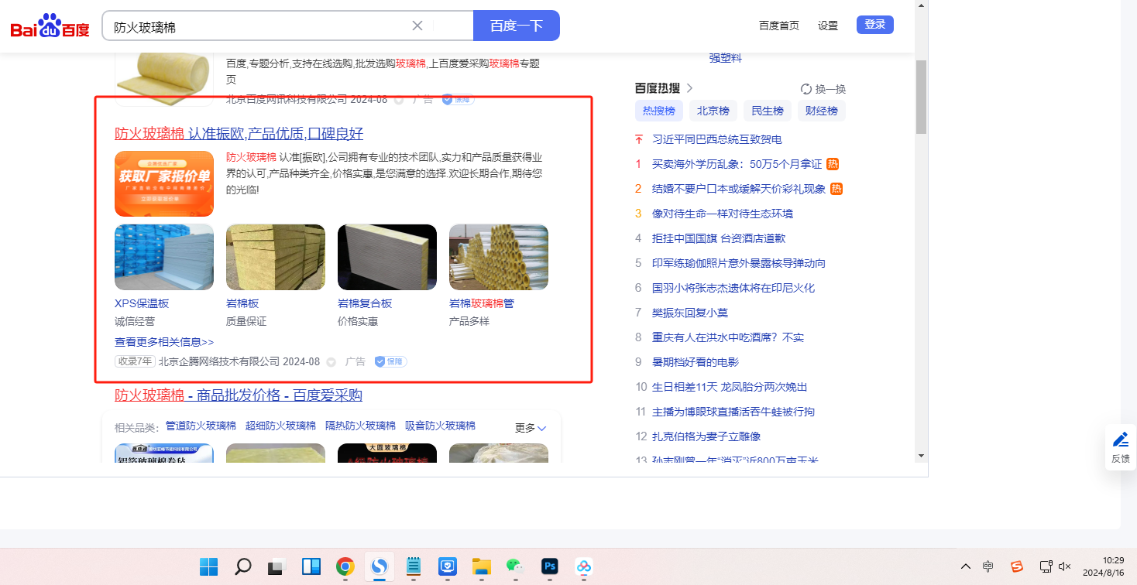Image resolution: width=1137 pixels, height=585 pixels.
Task: Open hot search 习近平同巴西总统互致贺电
Action: click(717, 139)
